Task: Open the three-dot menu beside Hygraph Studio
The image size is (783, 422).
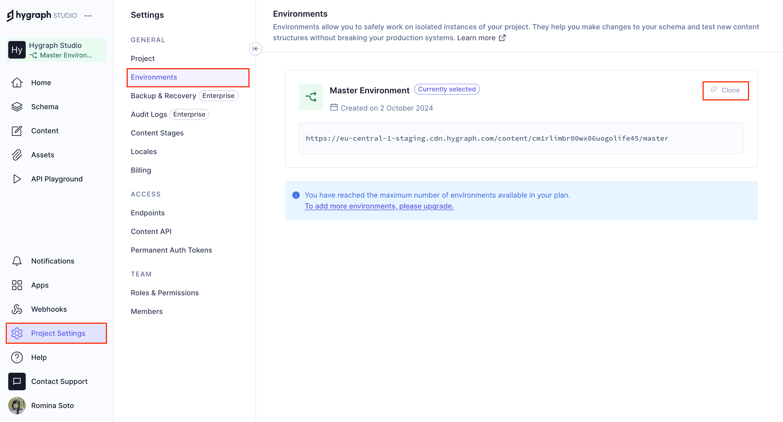Action: click(x=88, y=16)
